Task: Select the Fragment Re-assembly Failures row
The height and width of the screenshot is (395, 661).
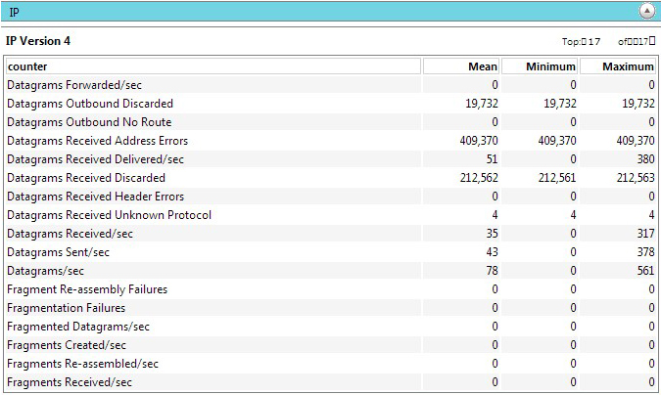Action: (x=331, y=289)
